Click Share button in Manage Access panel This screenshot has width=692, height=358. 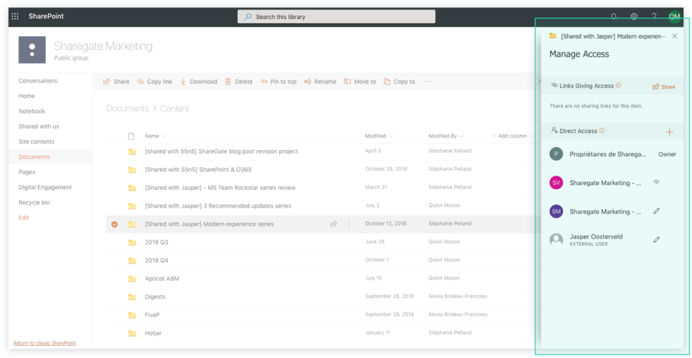(664, 86)
